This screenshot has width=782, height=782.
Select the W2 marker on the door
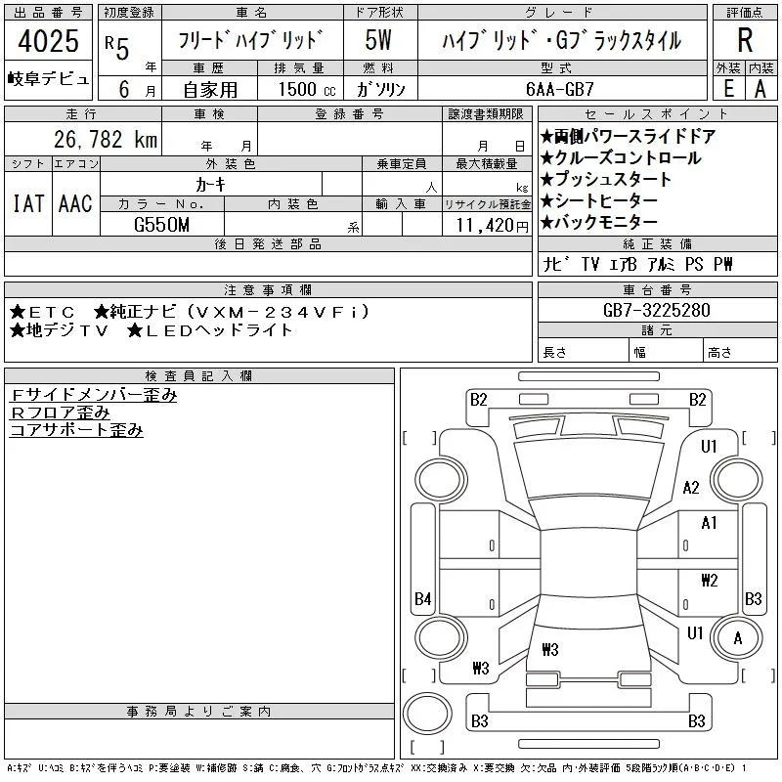pyautogui.click(x=710, y=580)
